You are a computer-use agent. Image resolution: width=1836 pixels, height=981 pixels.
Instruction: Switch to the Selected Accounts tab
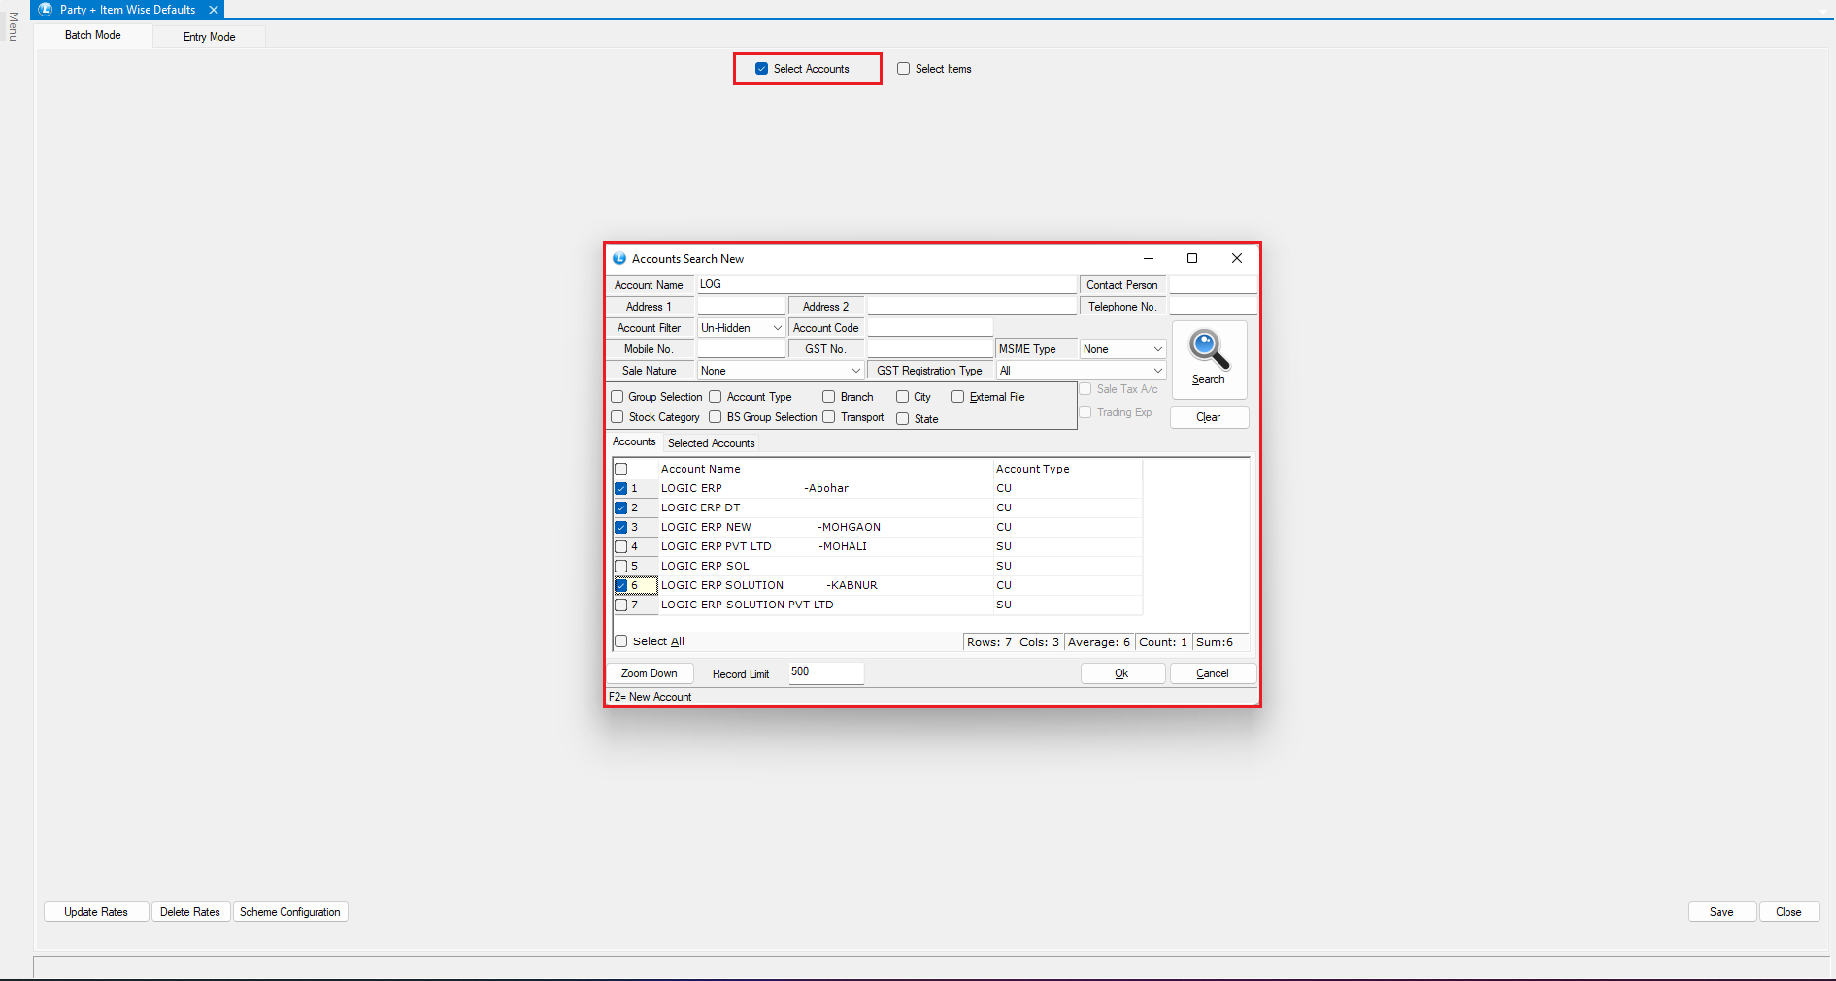tap(711, 443)
